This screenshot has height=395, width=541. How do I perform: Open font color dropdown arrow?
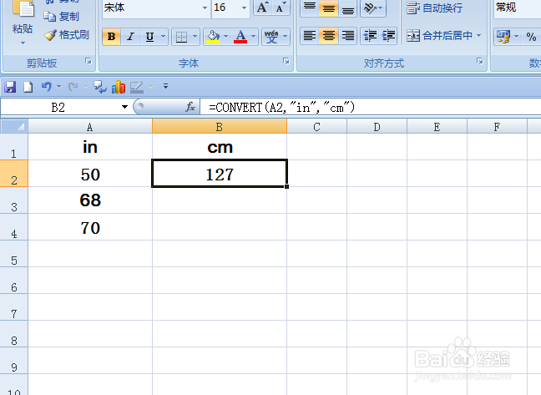pos(254,37)
